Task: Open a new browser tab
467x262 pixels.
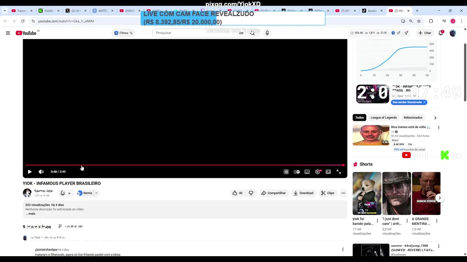Action: point(417,11)
